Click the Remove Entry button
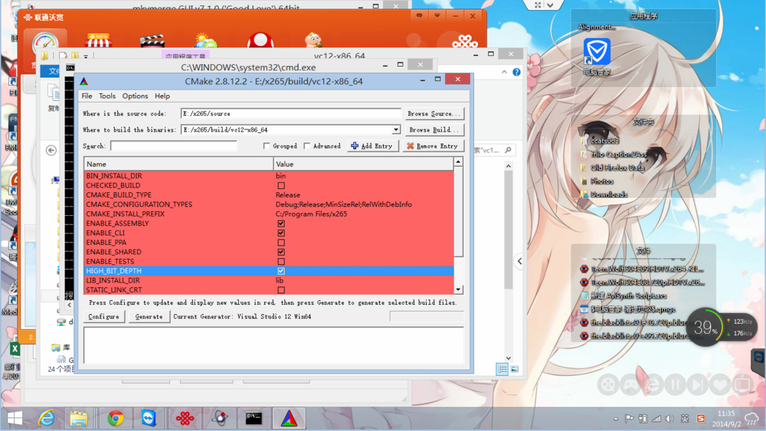 [x=433, y=146]
